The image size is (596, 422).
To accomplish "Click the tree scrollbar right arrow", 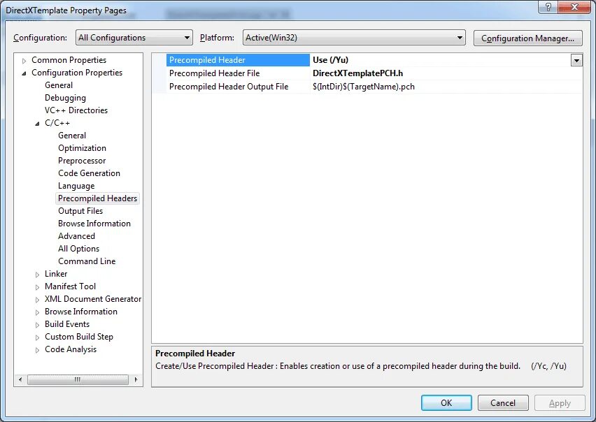I will [136, 379].
